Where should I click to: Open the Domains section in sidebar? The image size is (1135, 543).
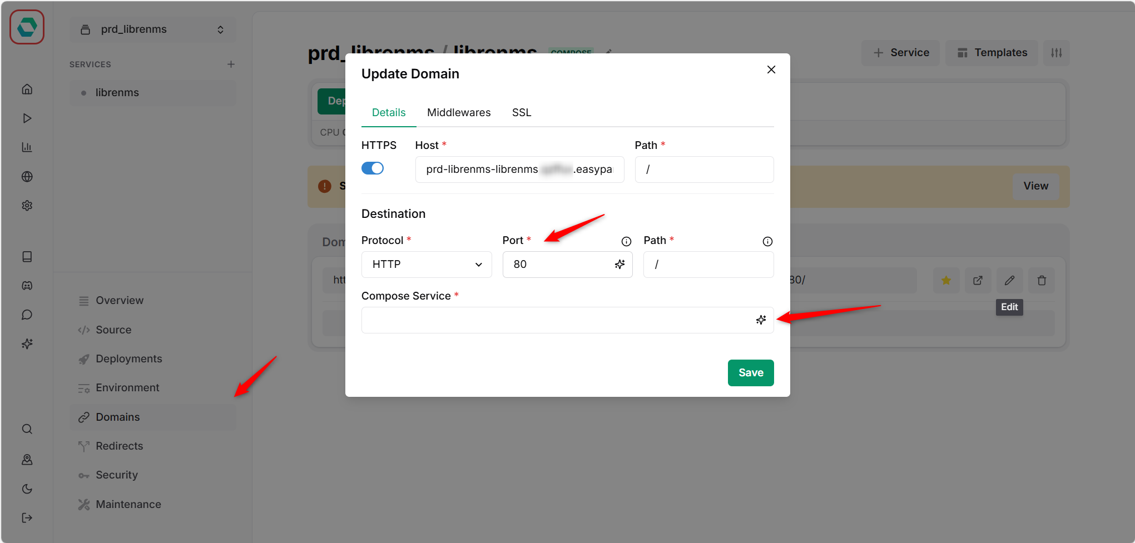click(x=118, y=417)
